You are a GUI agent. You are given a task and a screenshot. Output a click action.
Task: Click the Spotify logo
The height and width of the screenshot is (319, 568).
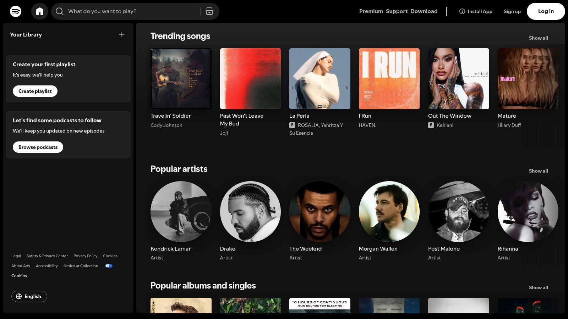16,11
